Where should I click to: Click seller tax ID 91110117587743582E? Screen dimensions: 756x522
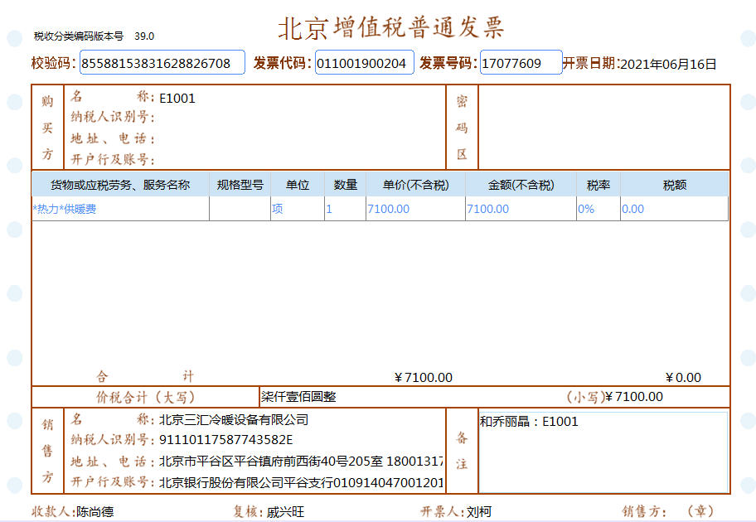coord(226,440)
